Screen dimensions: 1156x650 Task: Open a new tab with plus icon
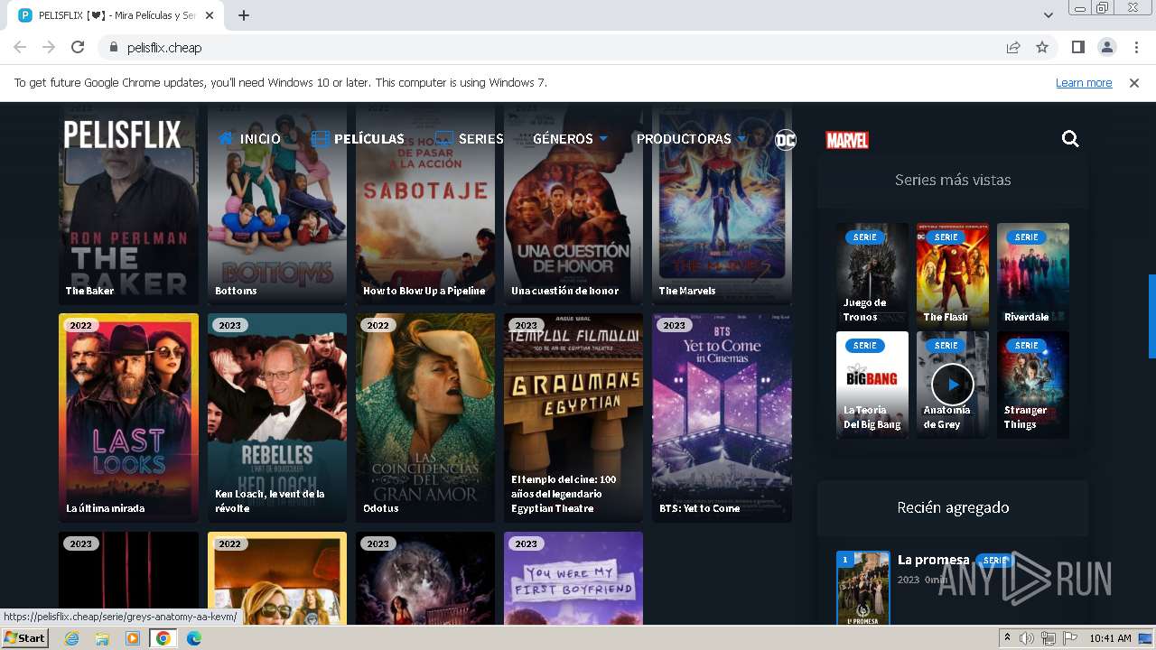pyautogui.click(x=244, y=15)
